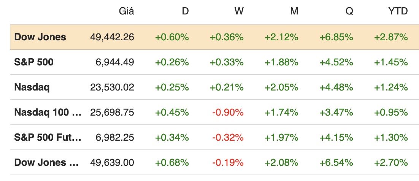Click the 49,639.00 futures price
This screenshot has height=181, width=419.
112,162
